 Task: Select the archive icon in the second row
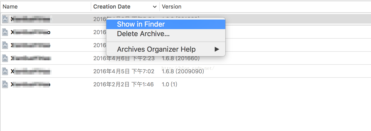click(x=5, y=32)
